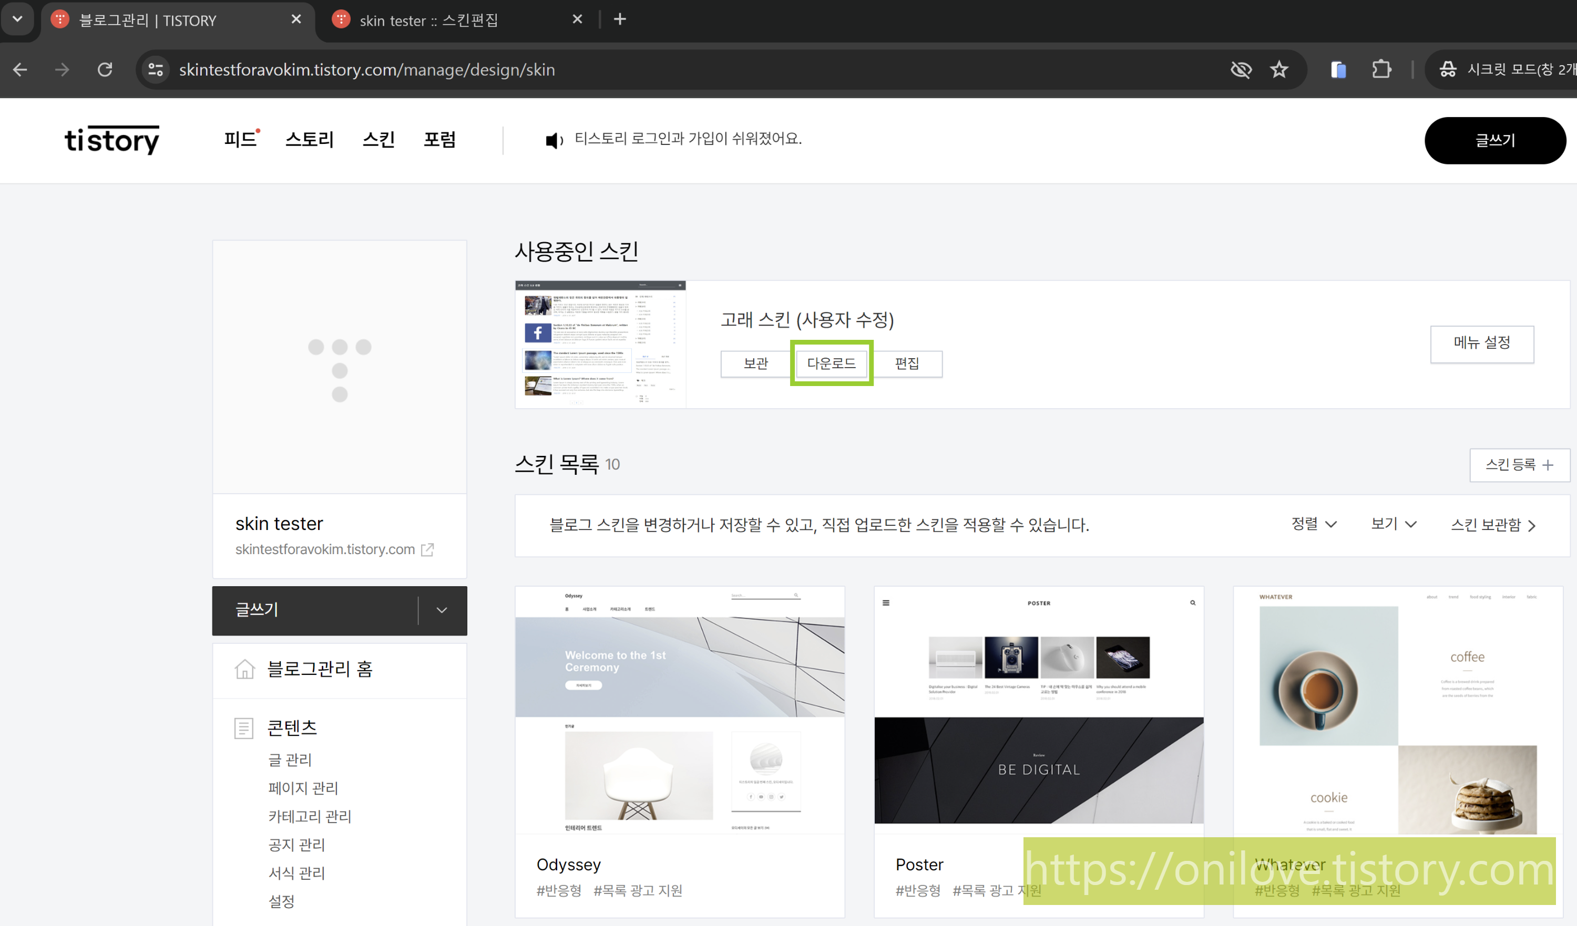Open 페이지 관리 in sidebar

pos(303,788)
